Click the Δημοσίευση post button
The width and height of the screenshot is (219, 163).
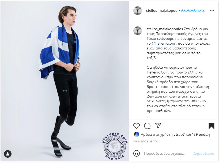[x=204, y=154]
